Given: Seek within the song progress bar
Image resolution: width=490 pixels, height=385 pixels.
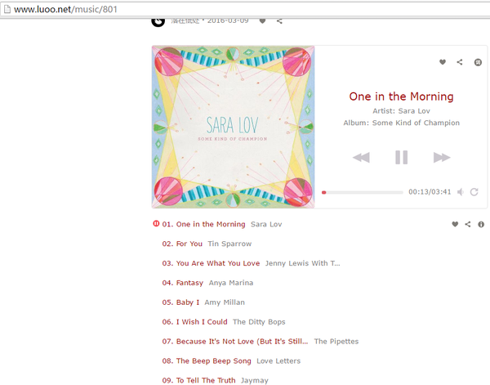Looking at the screenshot, I should 363,192.
